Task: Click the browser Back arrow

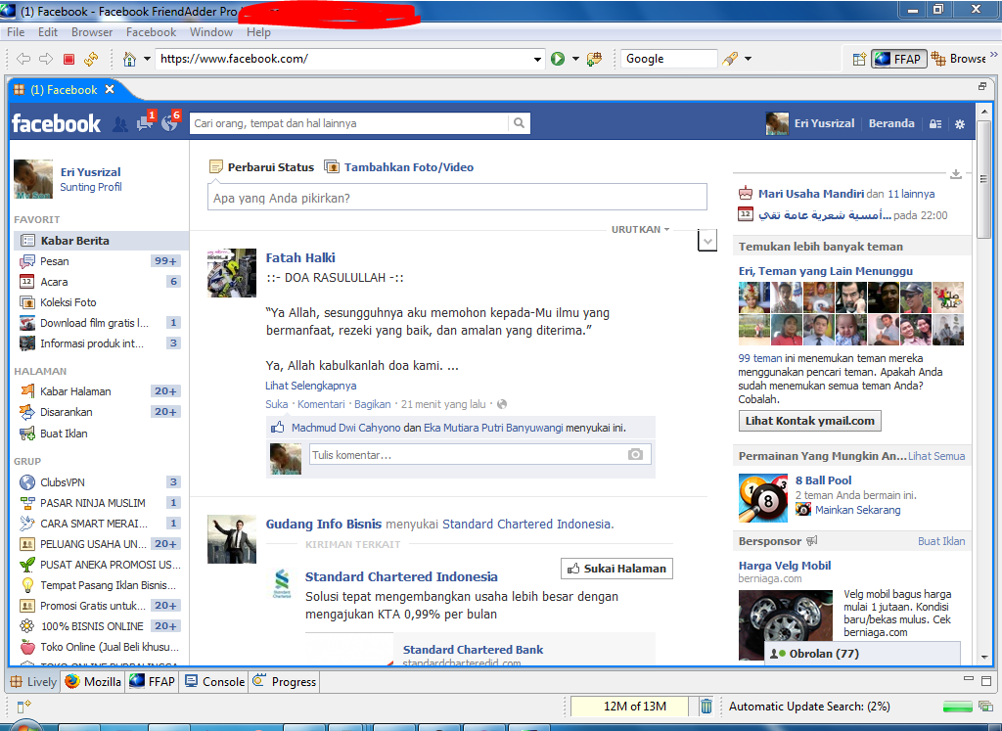Action: 23,59
